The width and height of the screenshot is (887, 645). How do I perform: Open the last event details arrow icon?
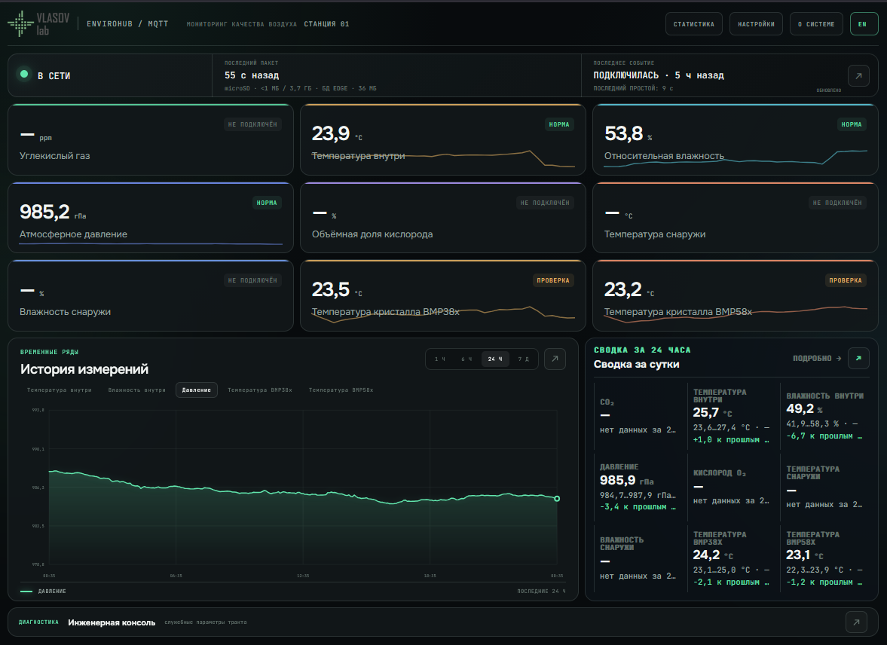[x=858, y=76]
